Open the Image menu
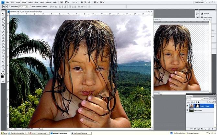The image size is (217, 135). click(18, 2)
